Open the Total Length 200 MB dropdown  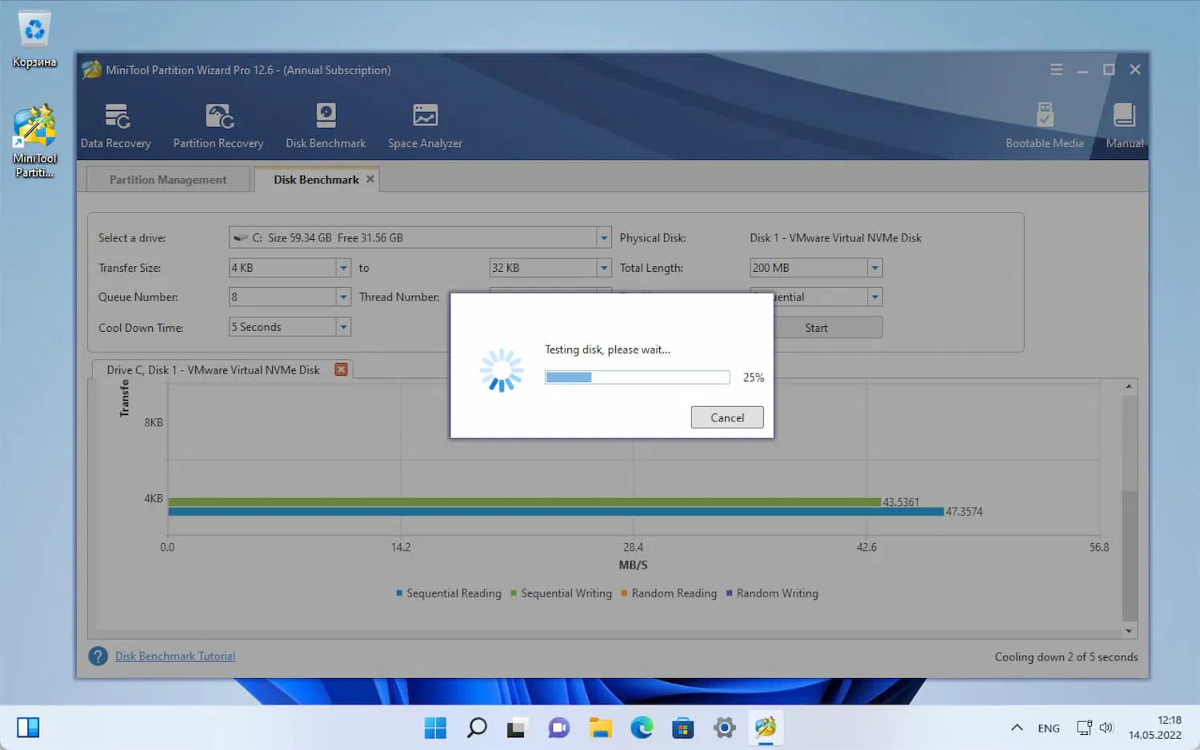(875, 268)
